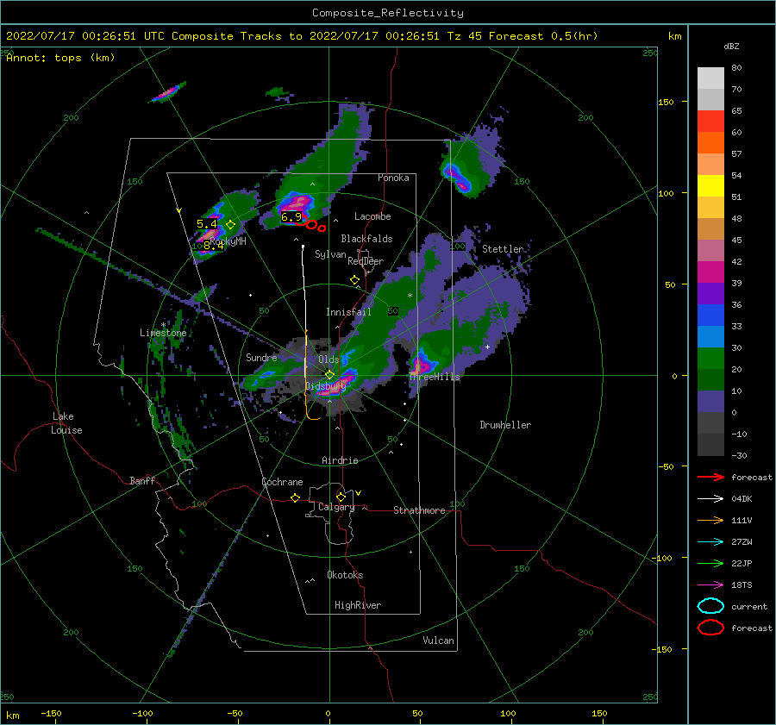Image resolution: width=776 pixels, height=725 pixels.
Task: Click the Composite_Reflectivity title
Action: (x=388, y=13)
